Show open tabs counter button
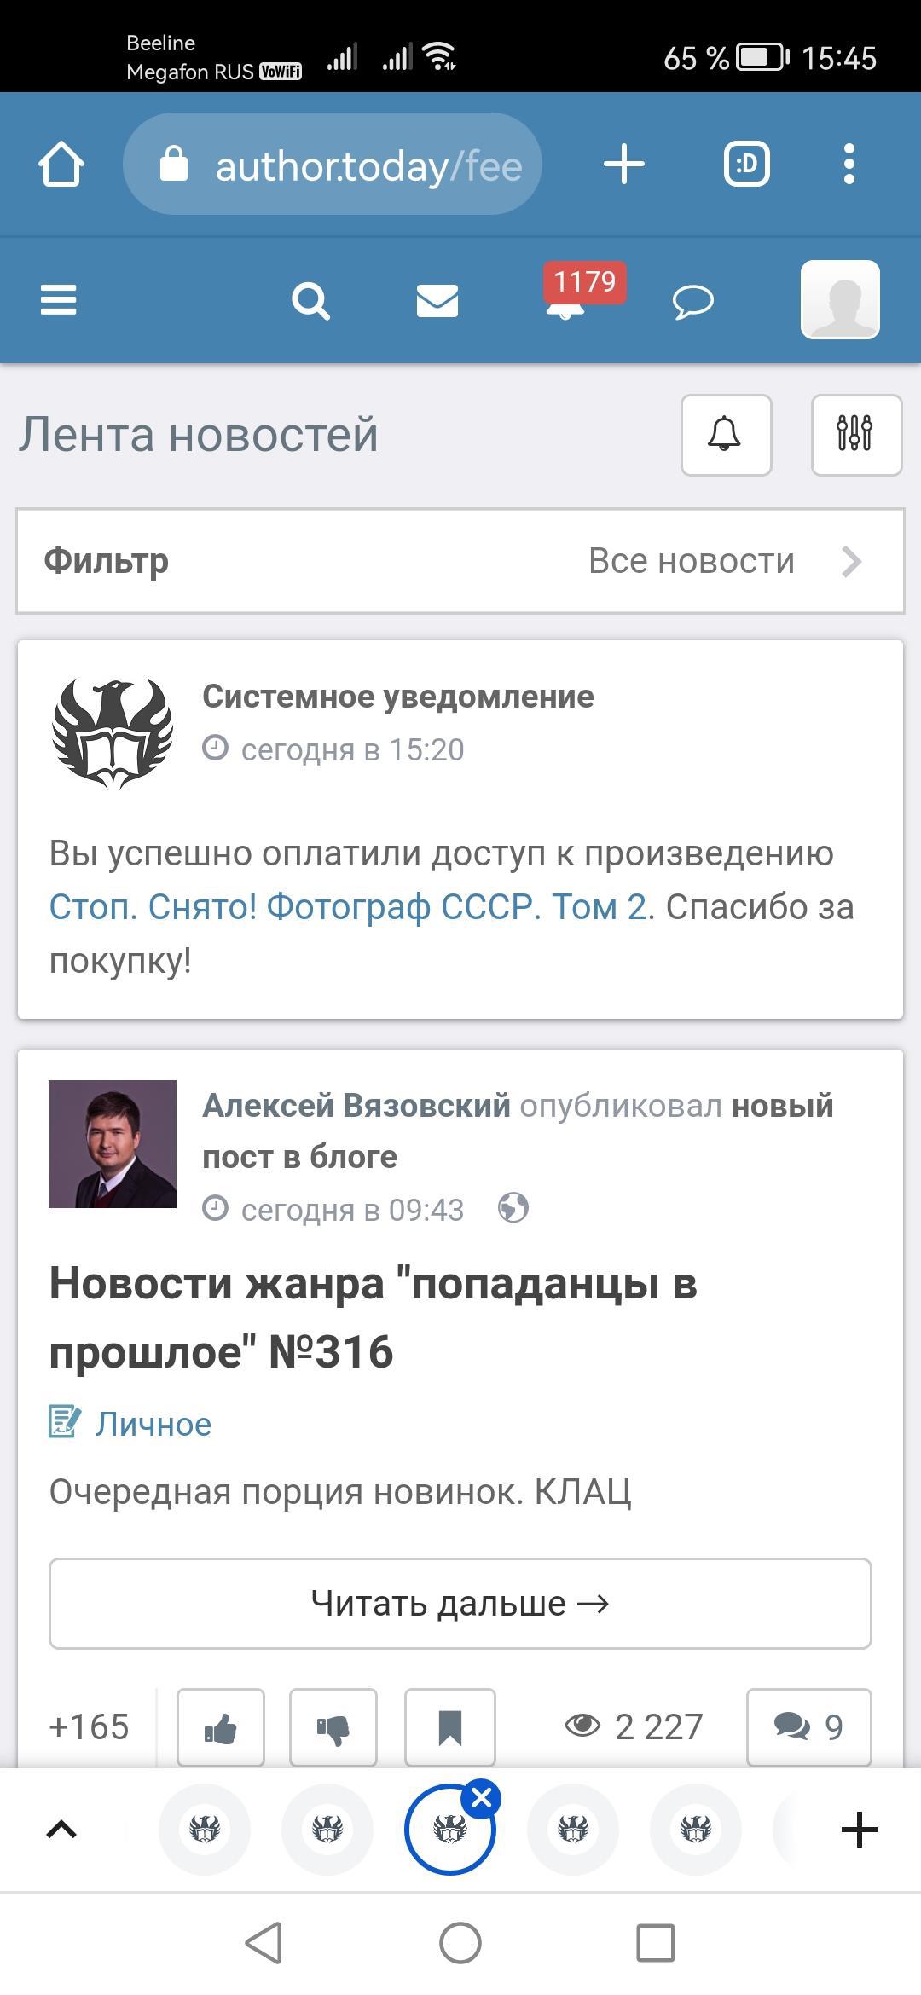The image size is (921, 1995). (747, 164)
